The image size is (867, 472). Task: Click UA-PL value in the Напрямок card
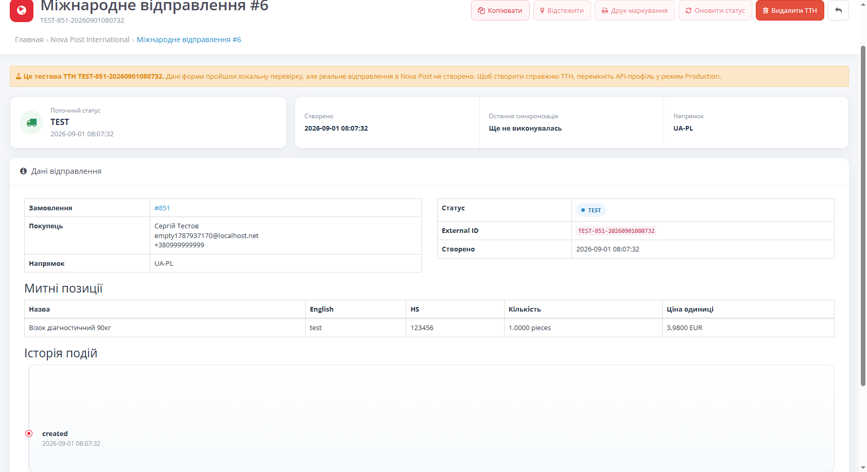tap(683, 129)
